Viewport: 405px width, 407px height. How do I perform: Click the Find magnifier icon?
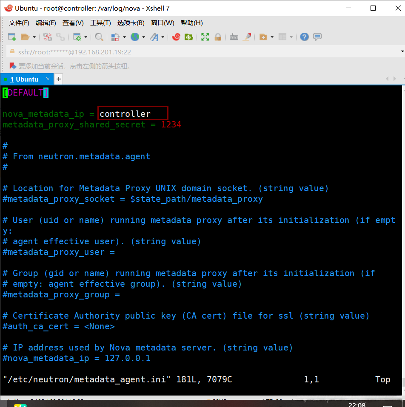(99, 37)
